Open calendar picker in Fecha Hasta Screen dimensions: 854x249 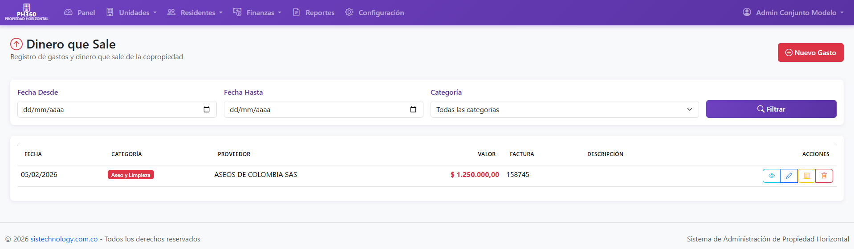tap(413, 109)
